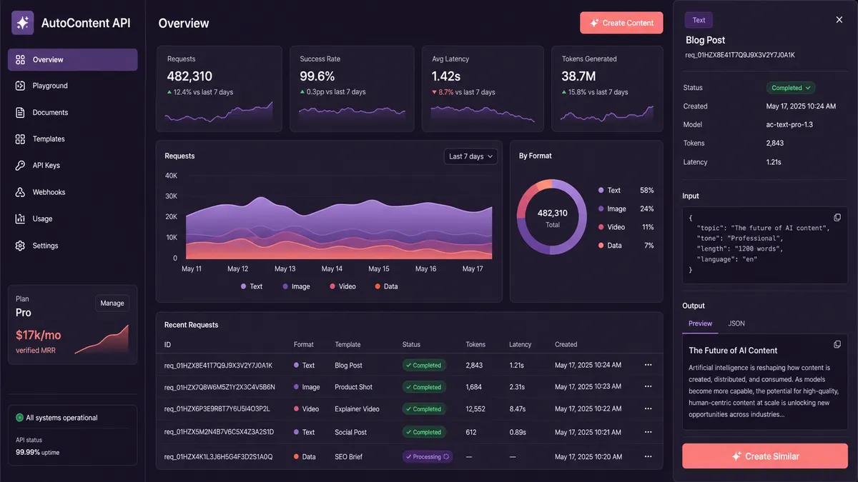
Task: Click the Text 58% entry in By Format
Action: (626, 191)
